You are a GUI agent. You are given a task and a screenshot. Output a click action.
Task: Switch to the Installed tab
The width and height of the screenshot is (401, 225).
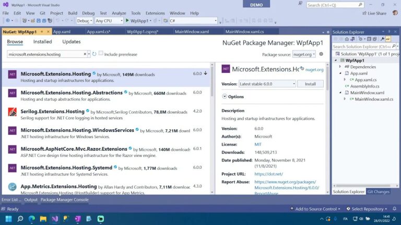42,42
